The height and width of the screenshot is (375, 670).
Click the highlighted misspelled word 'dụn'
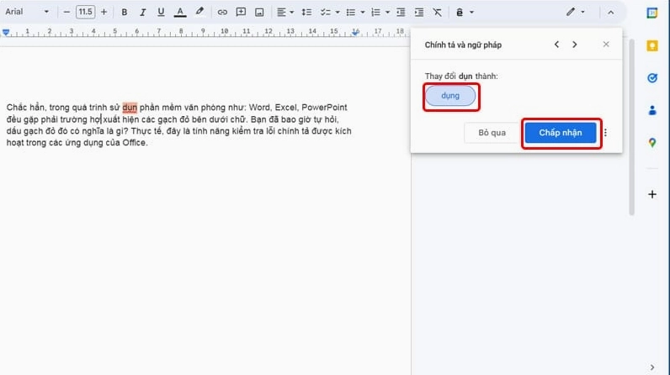(130, 108)
